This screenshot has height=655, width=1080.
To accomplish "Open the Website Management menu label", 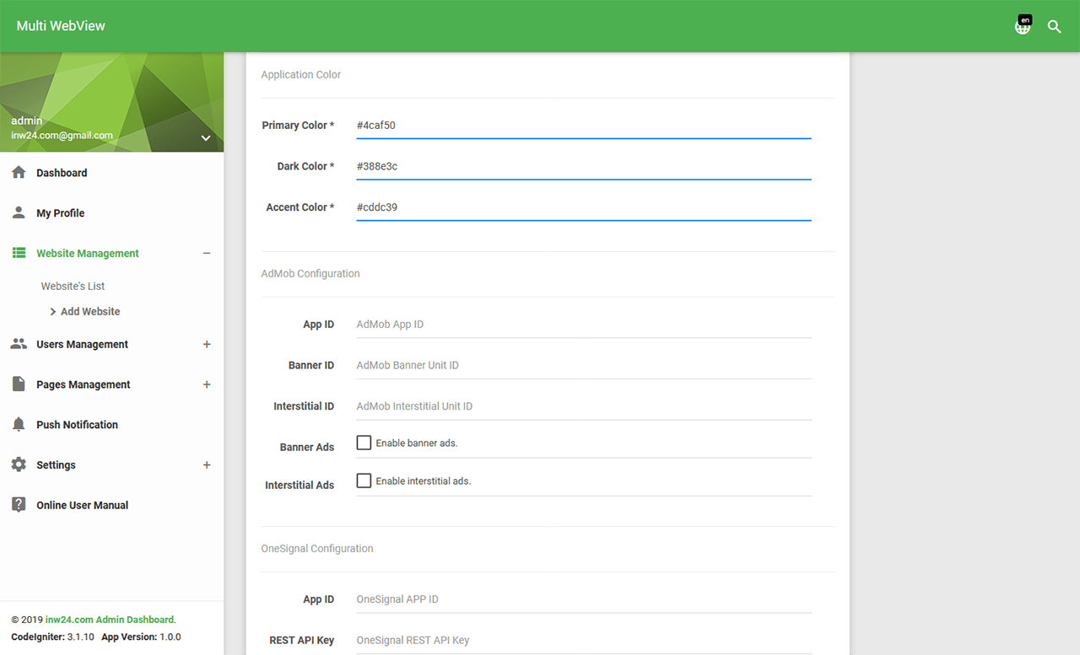I will point(88,254).
